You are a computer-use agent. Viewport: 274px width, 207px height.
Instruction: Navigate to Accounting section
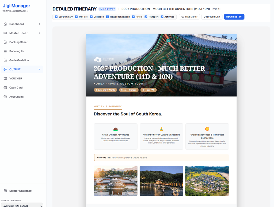[x=22, y=97]
